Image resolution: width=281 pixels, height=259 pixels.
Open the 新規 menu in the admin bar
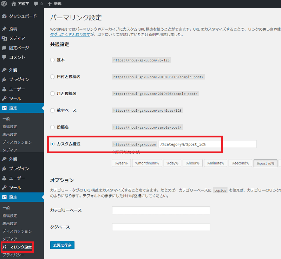(58, 4)
